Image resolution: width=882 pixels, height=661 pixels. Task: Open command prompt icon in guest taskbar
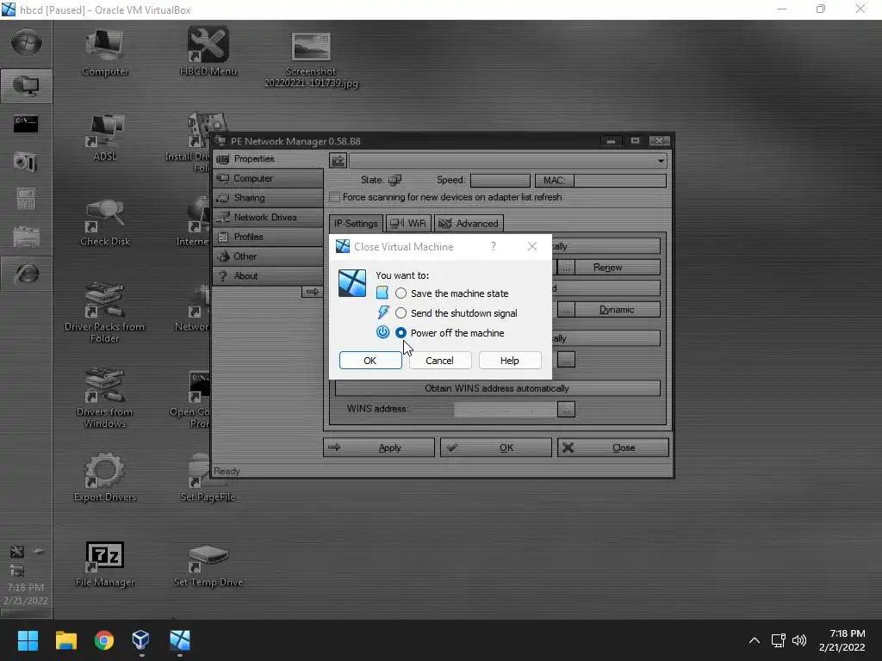pyautogui.click(x=26, y=124)
